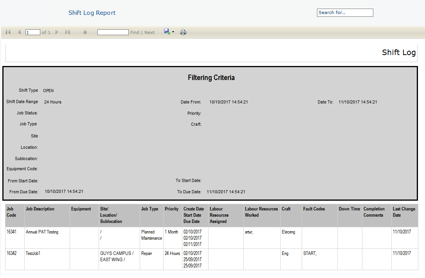Jump to the last report page

click(67, 32)
